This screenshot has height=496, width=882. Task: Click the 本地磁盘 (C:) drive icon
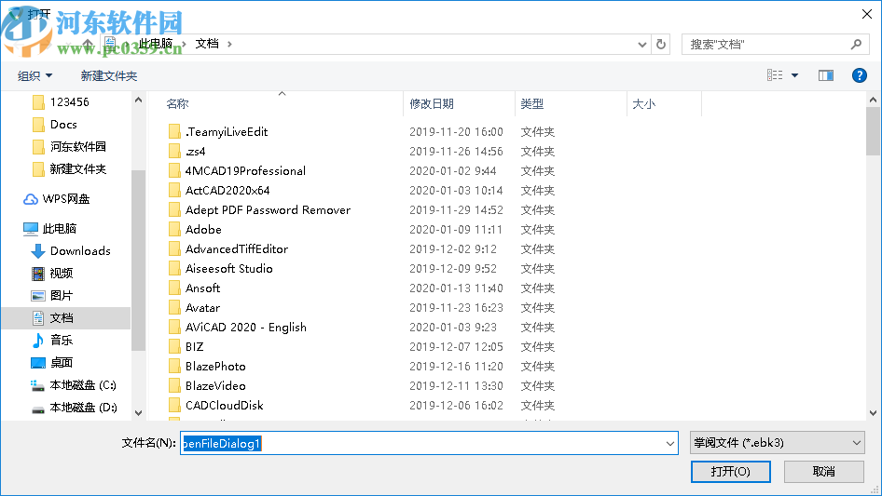37,385
